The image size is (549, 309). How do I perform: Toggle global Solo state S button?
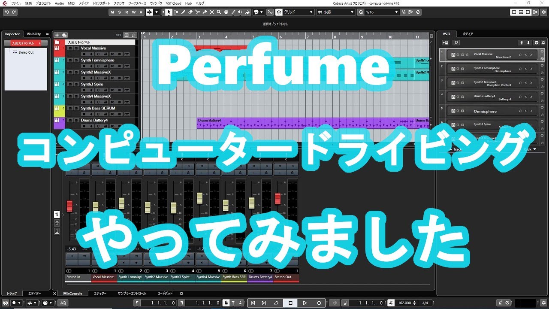click(119, 12)
